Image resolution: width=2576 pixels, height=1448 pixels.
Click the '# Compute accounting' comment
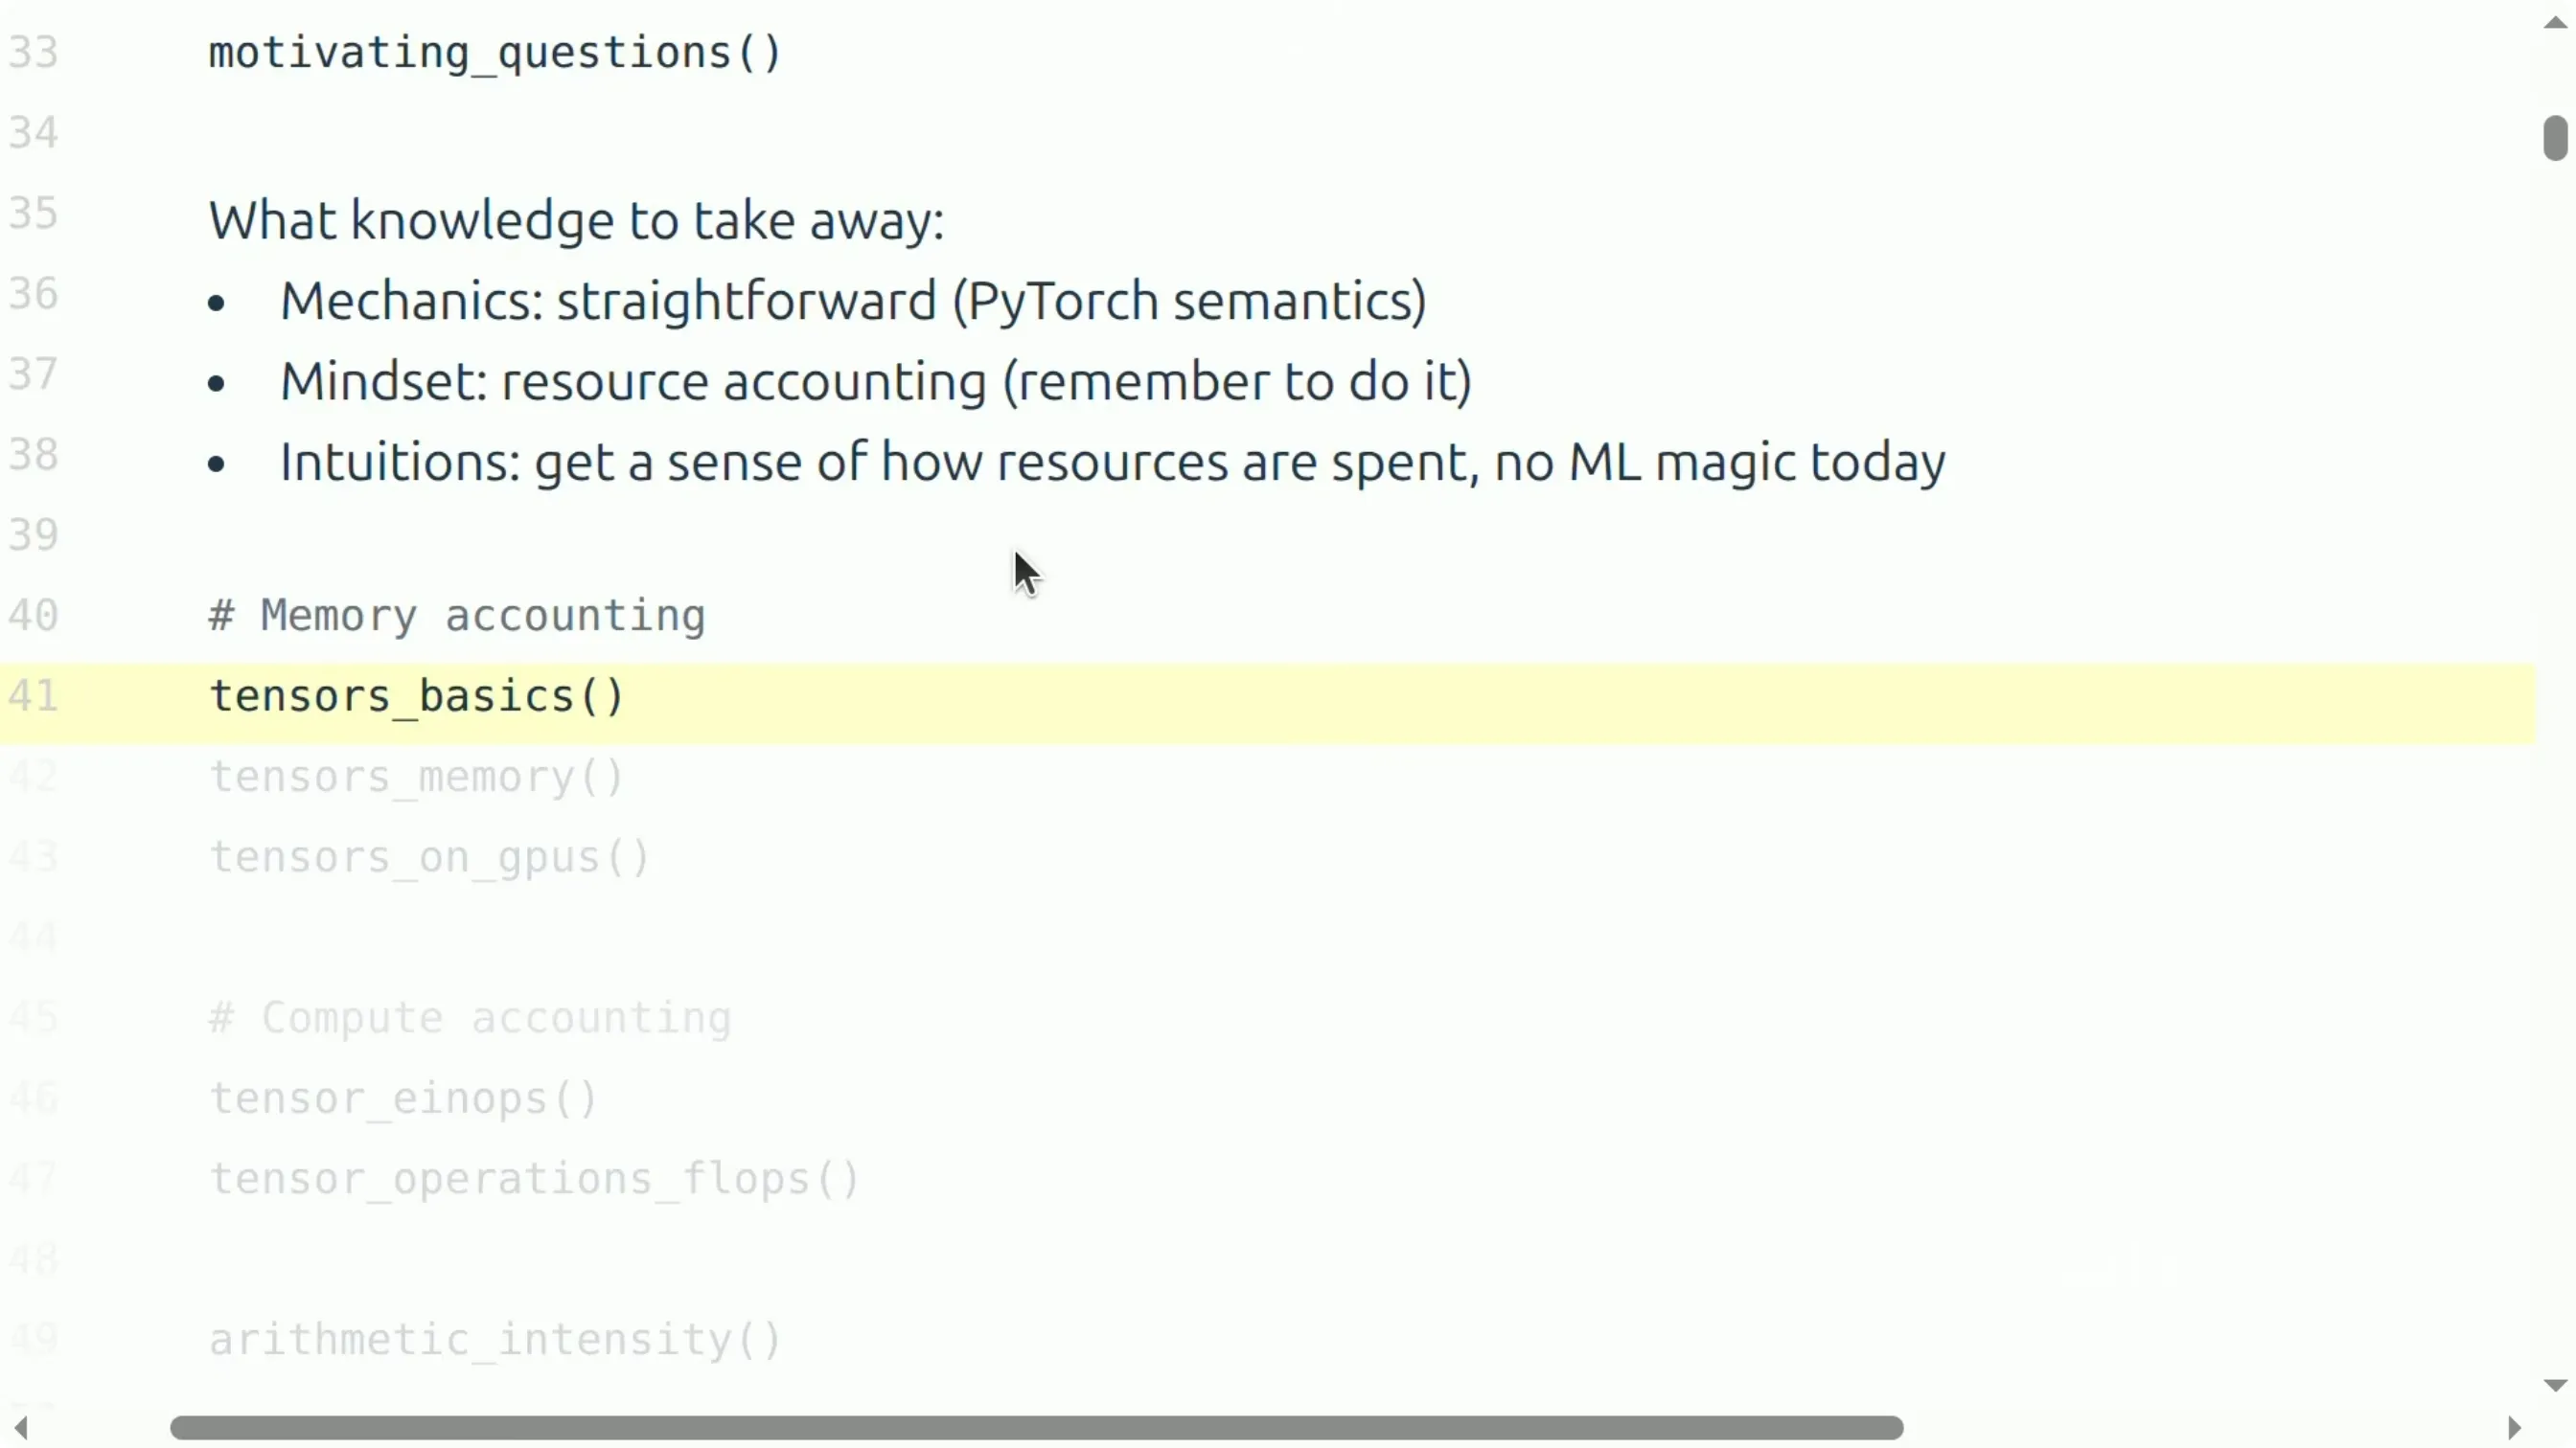coord(470,1018)
